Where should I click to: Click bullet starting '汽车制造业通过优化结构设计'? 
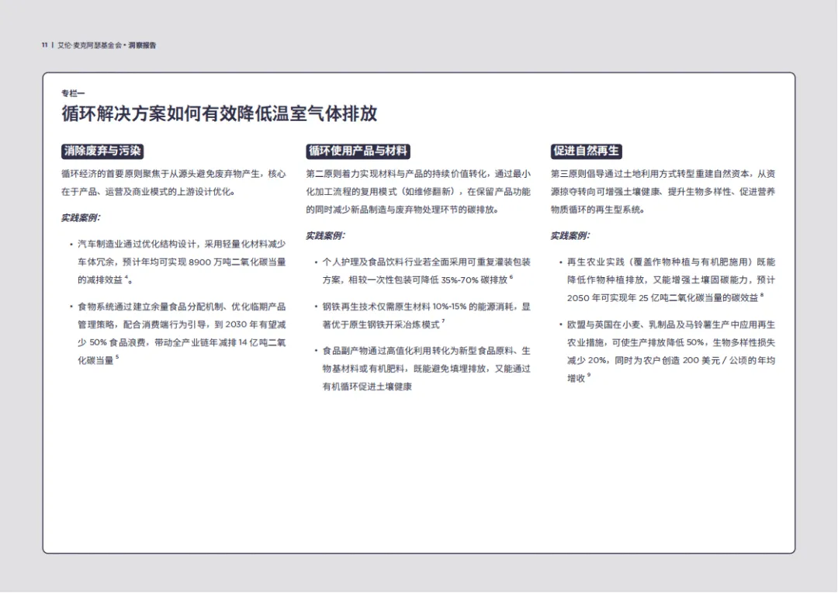(182, 262)
